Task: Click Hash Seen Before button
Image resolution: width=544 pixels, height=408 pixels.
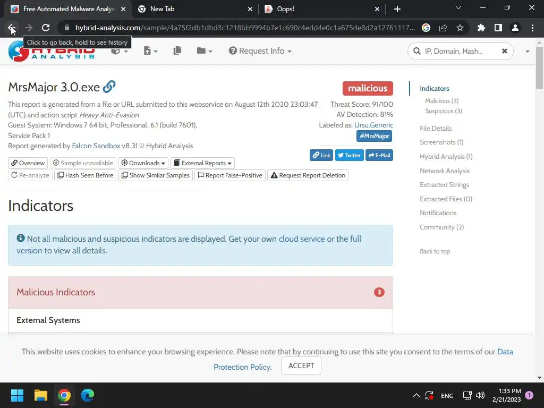Action: pos(86,175)
